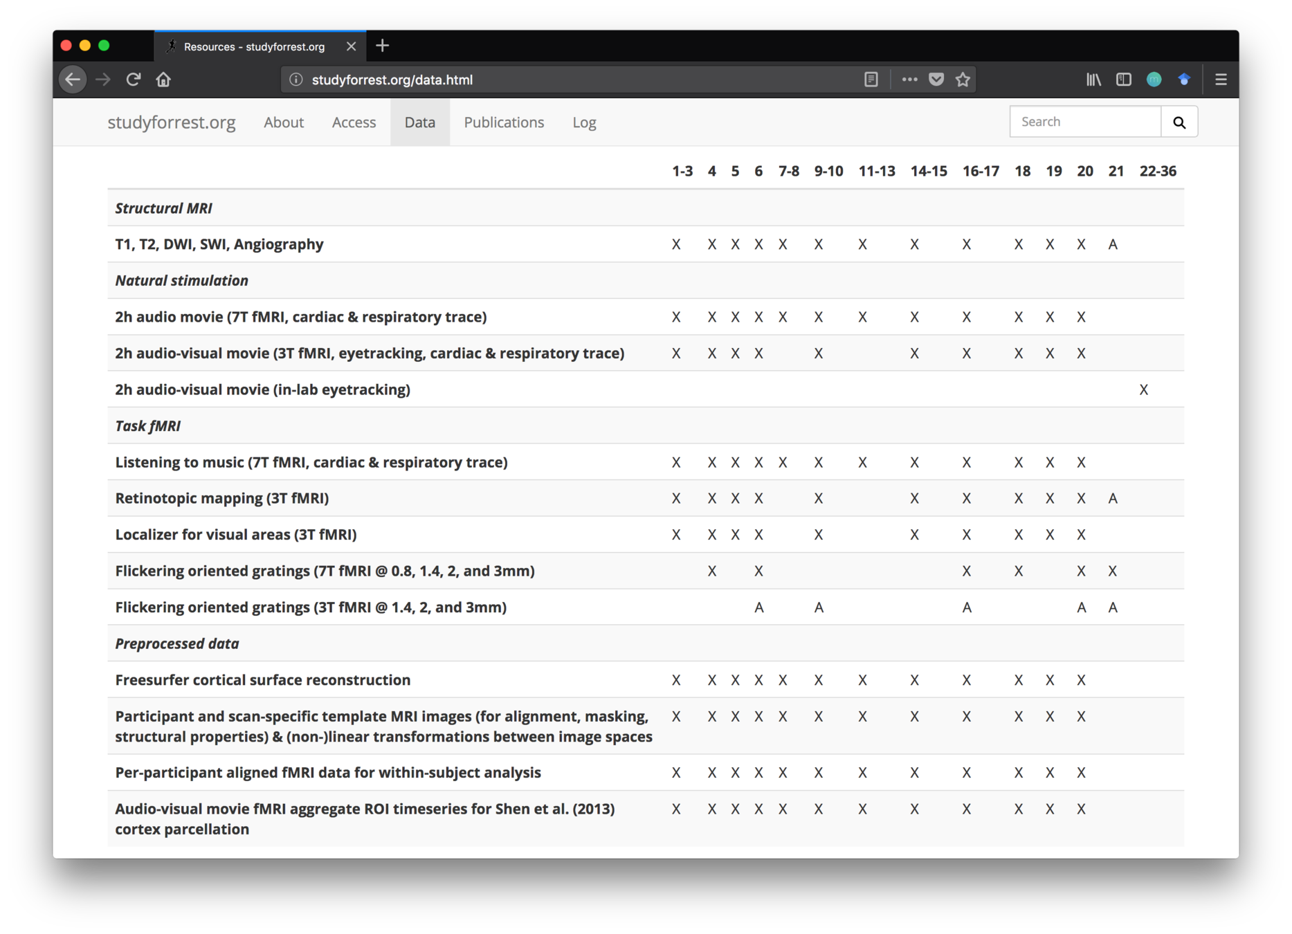1292x934 pixels.
Task: Click the teal account avatar icon
Action: tap(1154, 80)
